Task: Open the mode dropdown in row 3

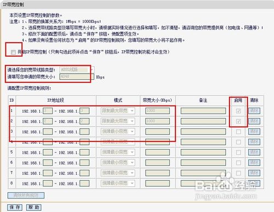Action: point(118,132)
